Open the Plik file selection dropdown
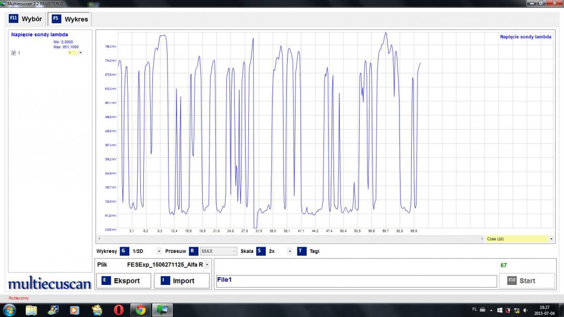This screenshot has height=317, width=564. [207, 265]
